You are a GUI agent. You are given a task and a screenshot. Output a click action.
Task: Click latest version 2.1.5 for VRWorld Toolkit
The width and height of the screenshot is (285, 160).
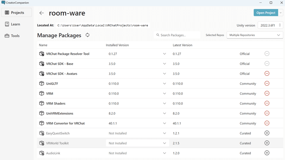pos(176,143)
